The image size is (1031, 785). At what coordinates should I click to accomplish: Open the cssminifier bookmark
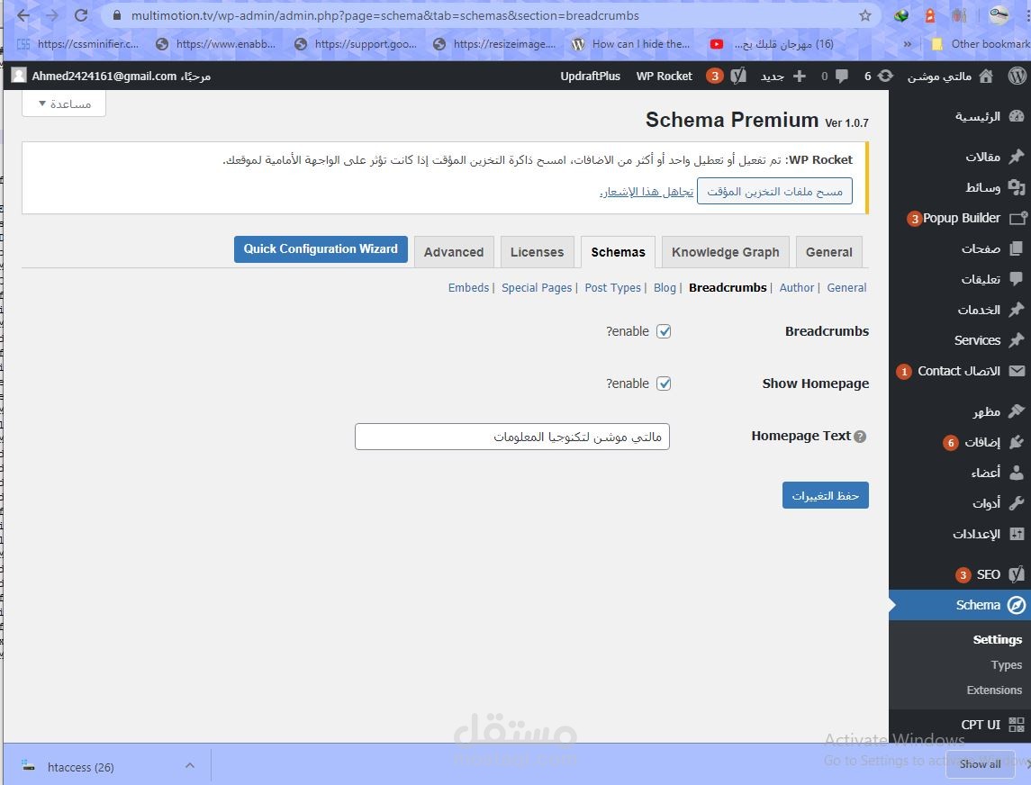pos(78,44)
